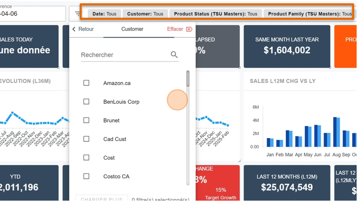Open the filter list icon
Image resolution: width=362 pixels, height=201 pixels.
[78, 14]
